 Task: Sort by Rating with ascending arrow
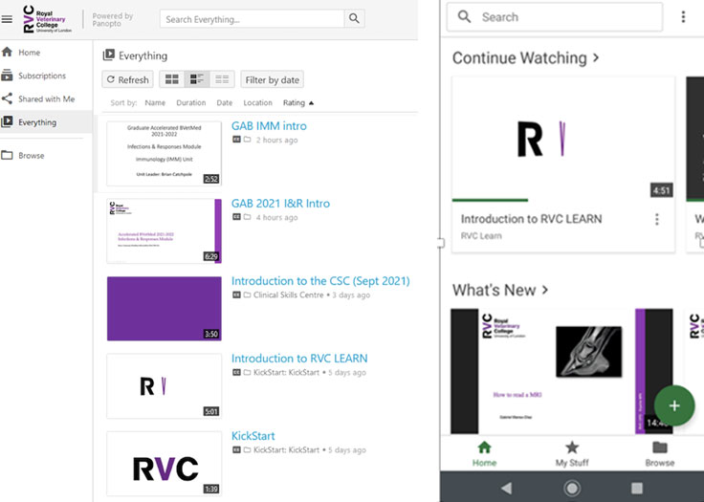(298, 103)
